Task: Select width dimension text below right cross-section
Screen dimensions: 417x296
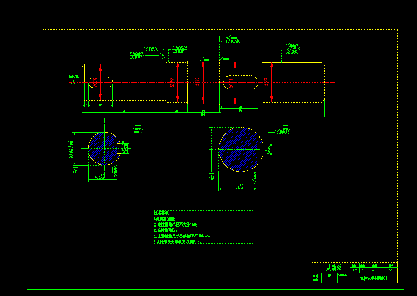Action: point(239,187)
